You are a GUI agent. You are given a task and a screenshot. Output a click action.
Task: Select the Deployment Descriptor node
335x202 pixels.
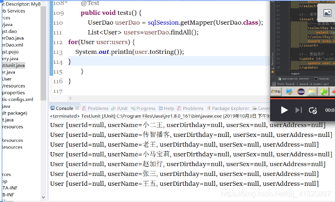tap(21, 4)
